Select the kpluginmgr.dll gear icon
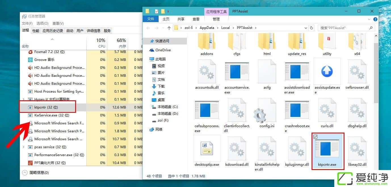391x187 pixels. click(x=297, y=148)
